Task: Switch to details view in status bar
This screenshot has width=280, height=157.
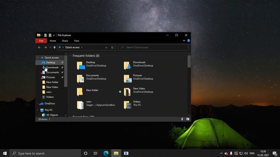Action: [x=182, y=119]
